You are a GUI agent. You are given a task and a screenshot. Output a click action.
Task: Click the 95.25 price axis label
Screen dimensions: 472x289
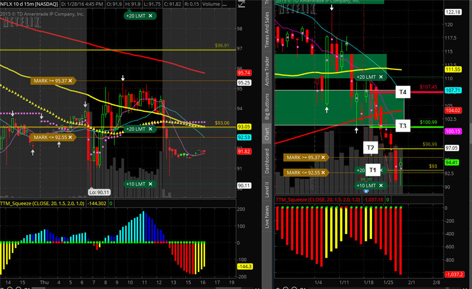pyautogui.click(x=244, y=82)
